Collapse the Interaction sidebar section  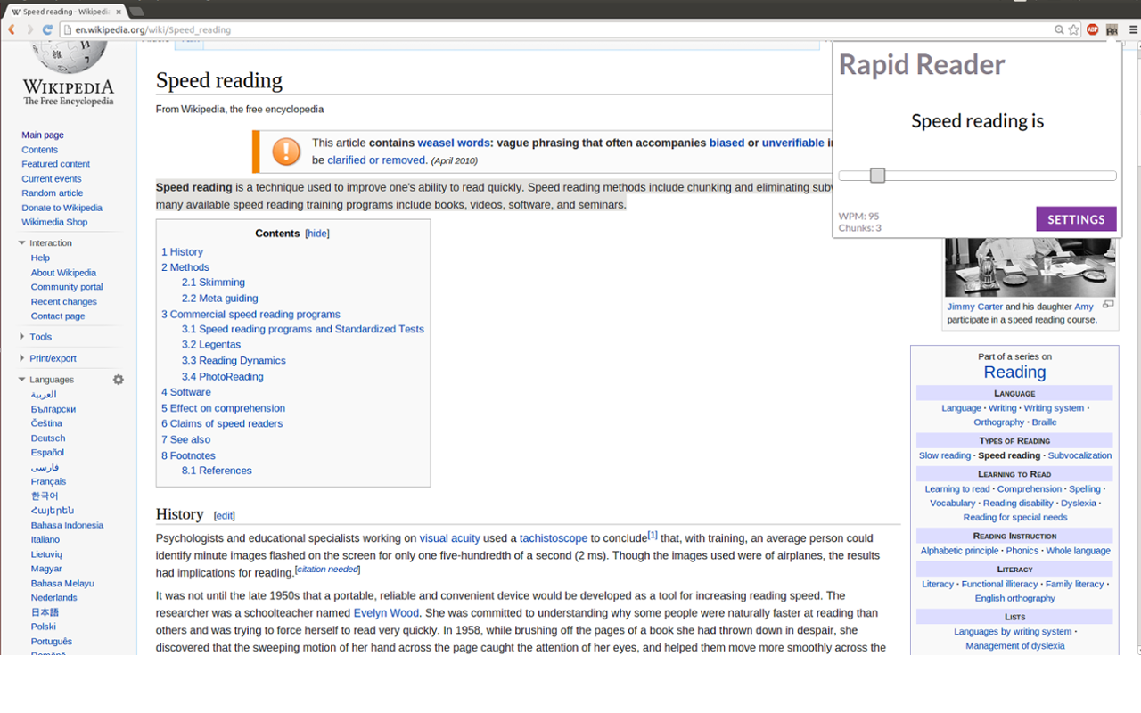coord(22,243)
